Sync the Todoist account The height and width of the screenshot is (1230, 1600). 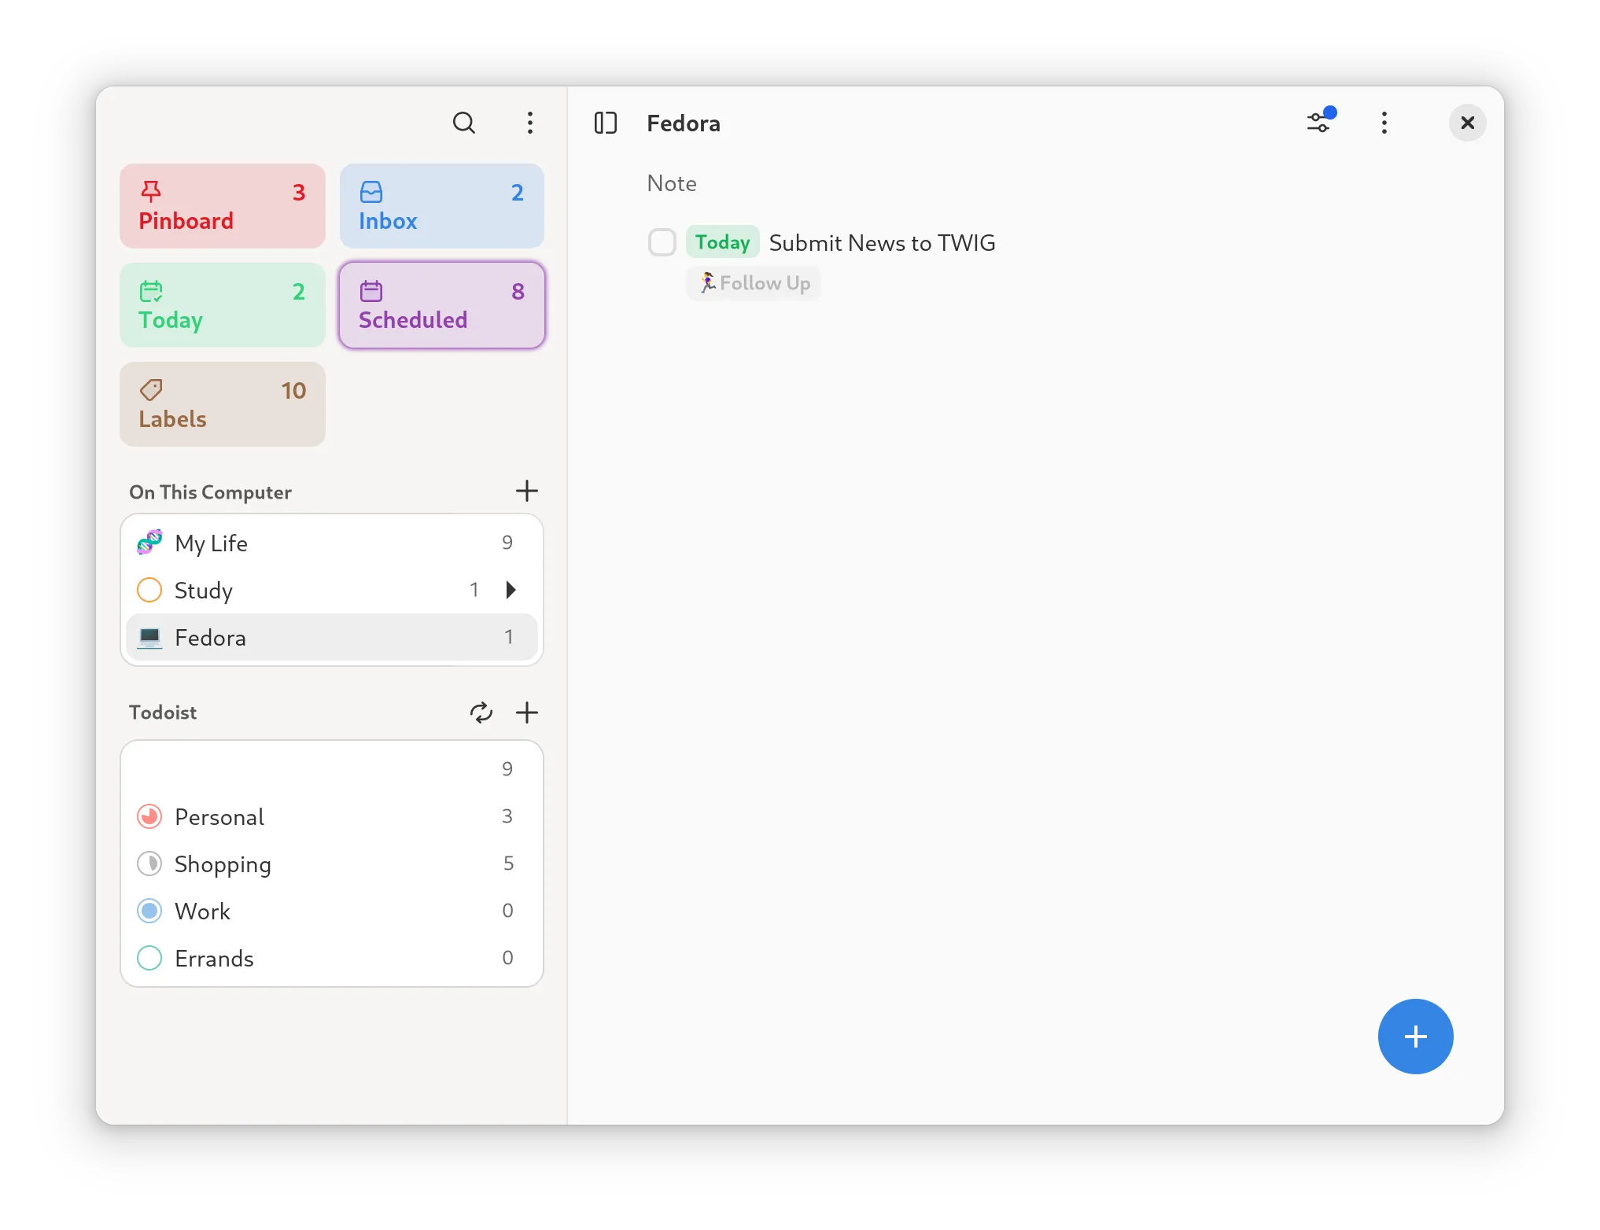(481, 713)
